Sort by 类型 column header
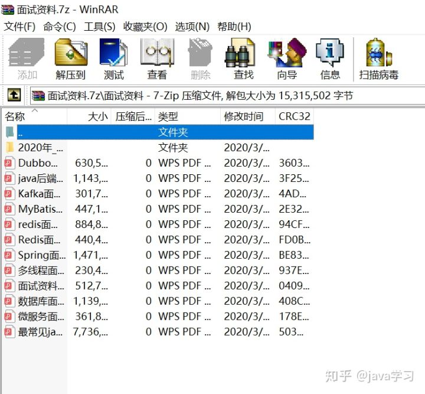This screenshot has height=394, width=425. (188, 116)
